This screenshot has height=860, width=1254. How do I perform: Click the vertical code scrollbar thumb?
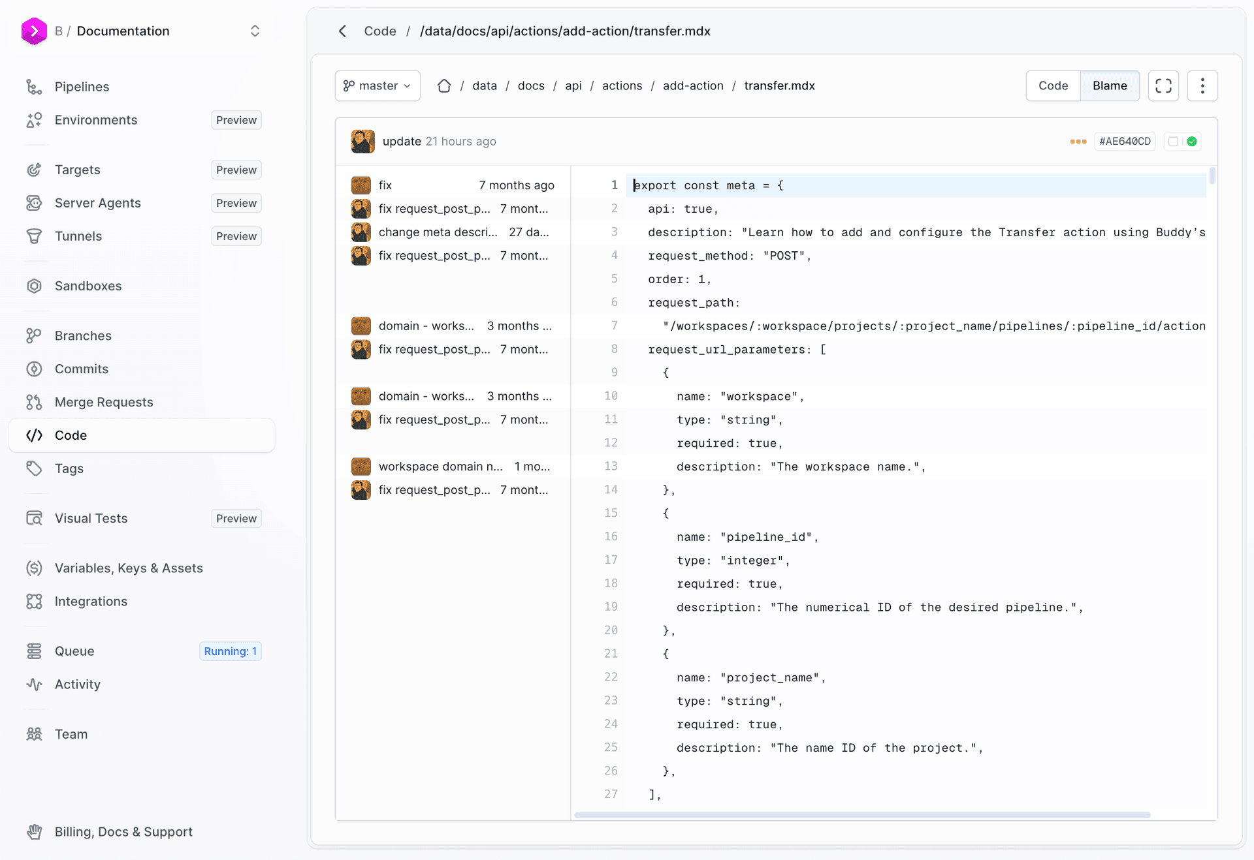point(1212,175)
